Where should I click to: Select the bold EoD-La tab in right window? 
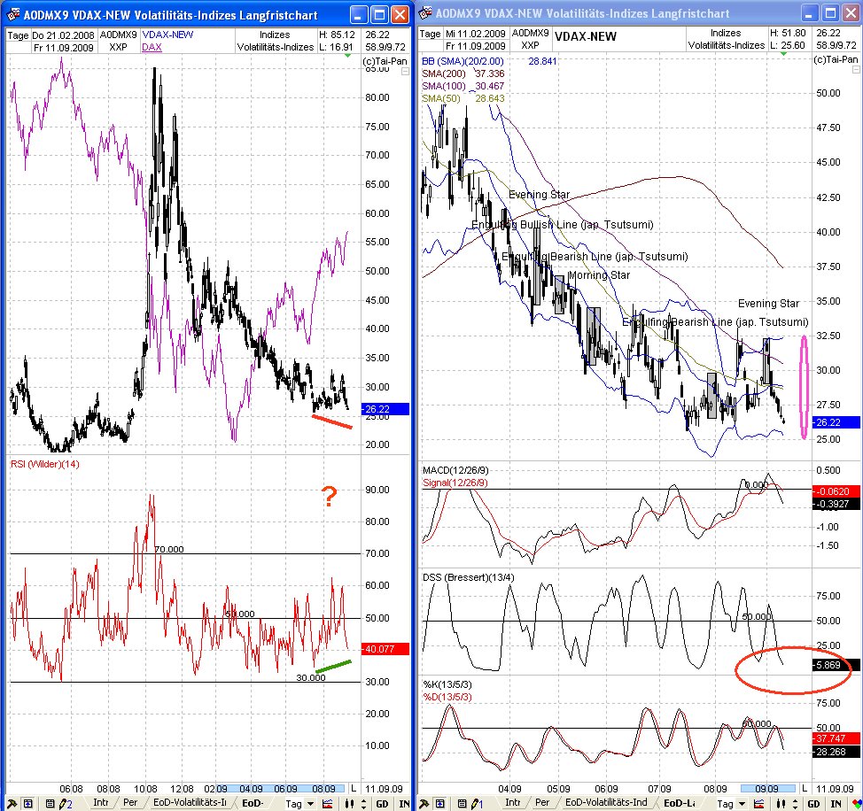point(680,803)
